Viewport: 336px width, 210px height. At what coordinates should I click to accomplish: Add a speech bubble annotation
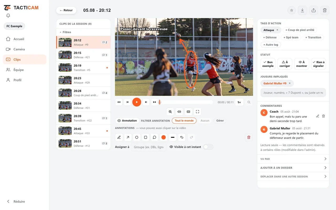tap(155, 137)
